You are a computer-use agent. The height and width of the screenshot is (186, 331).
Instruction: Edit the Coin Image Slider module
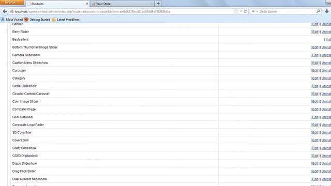315,102
